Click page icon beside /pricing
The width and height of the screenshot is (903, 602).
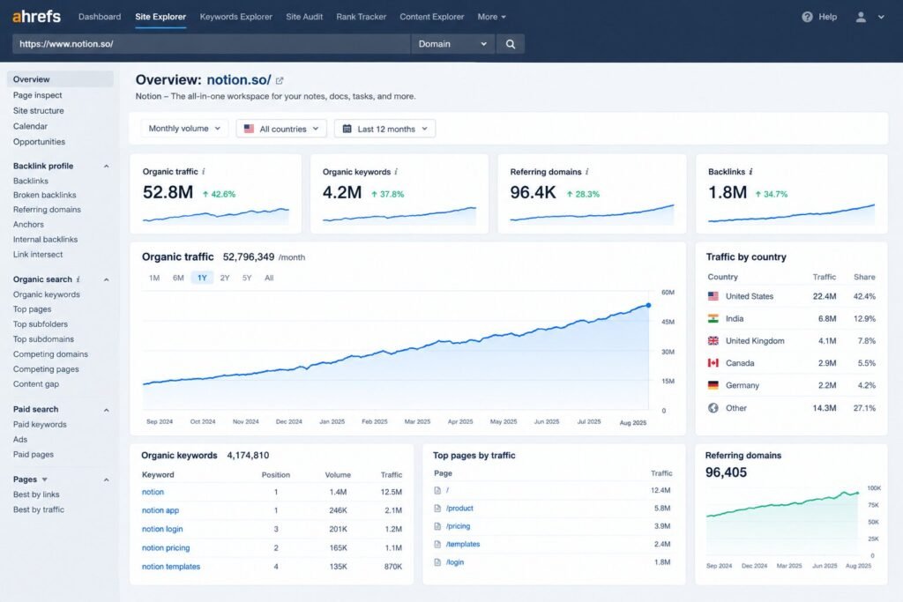[x=437, y=526]
